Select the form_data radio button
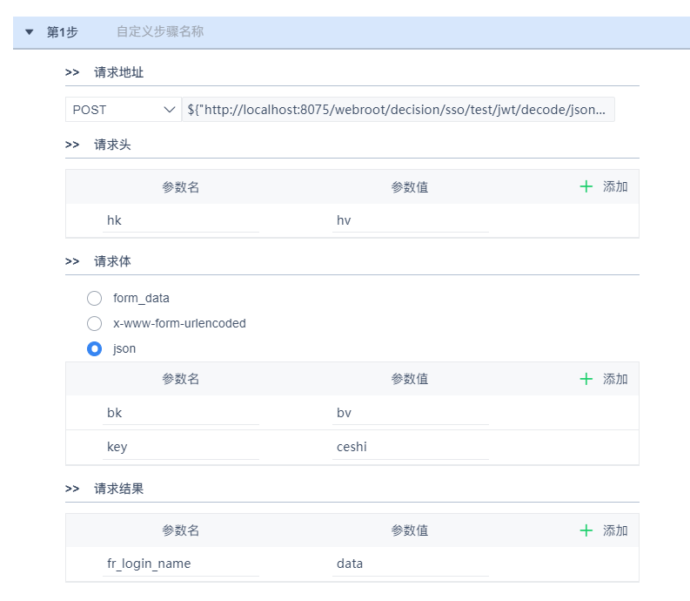Image resolution: width=690 pixels, height=601 pixels. [x=95, y=299]
